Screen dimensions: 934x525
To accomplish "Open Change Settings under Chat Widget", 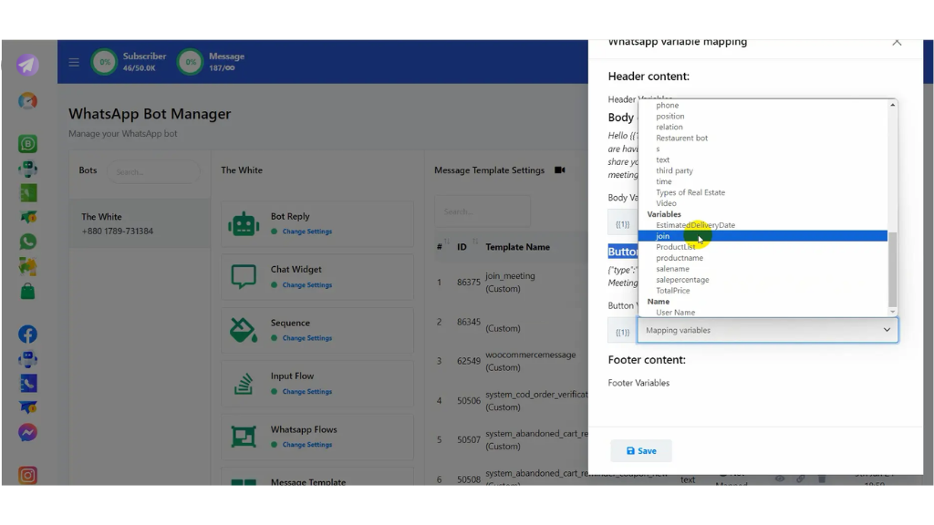I will pyautogui.click(x=306, y=285).
